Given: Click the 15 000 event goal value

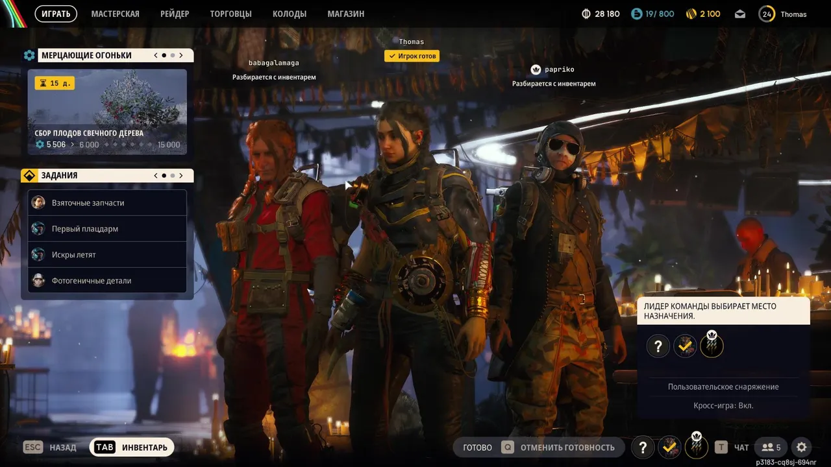Looking at the screenshot, I should click(169, 145).
